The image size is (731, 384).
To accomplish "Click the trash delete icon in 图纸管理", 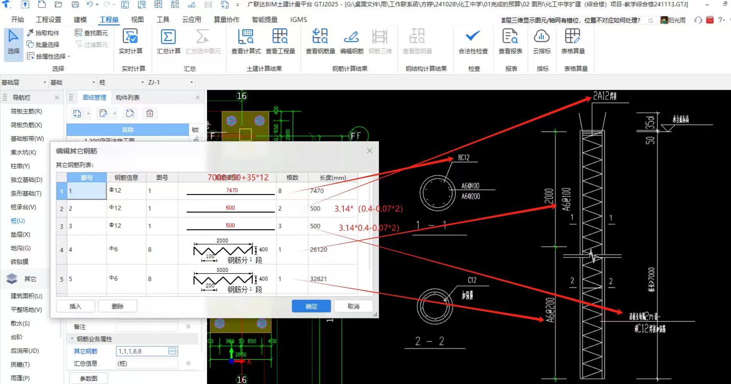I will click(150, 113).
